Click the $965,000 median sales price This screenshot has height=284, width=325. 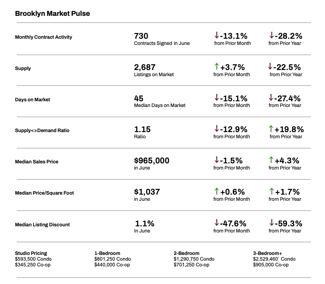152,161
